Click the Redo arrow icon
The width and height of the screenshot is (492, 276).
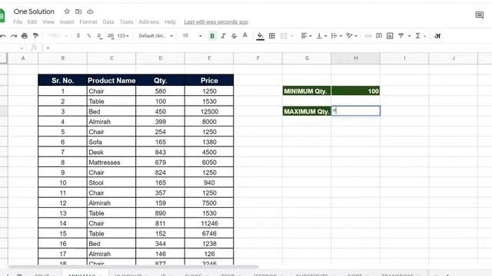pos(14,36)
